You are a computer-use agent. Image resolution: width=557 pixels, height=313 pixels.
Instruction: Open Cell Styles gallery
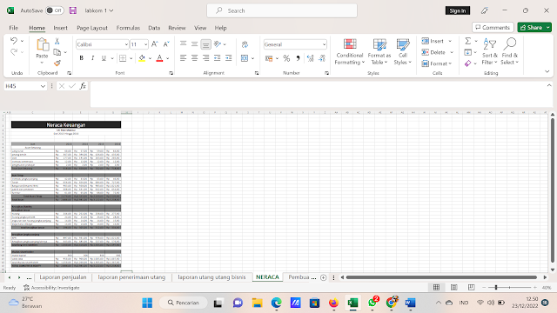click(402, 52)
